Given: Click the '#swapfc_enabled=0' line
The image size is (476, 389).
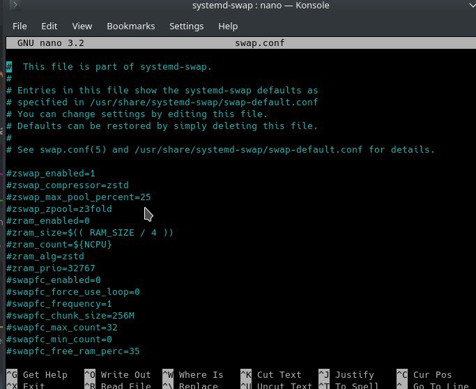Looking at the screenshot, I should point(54,280).
